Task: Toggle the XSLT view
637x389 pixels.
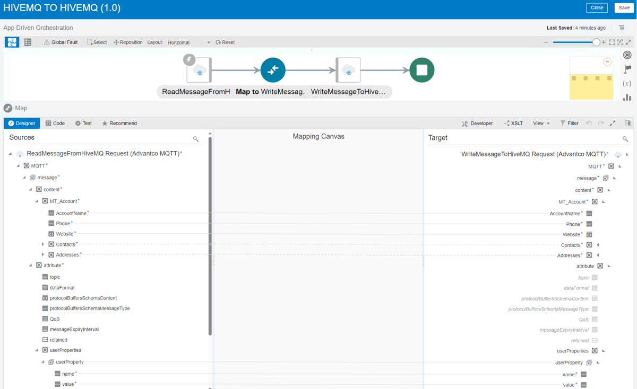Action: [x=513, y=123]
